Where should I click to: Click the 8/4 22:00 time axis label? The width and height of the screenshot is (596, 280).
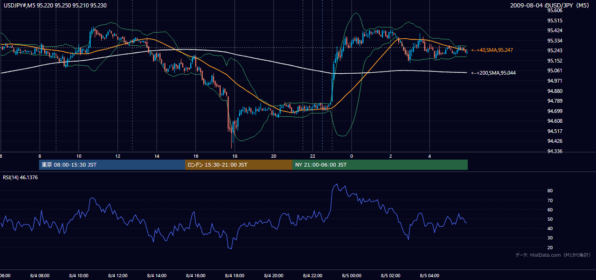pos(312,276)
